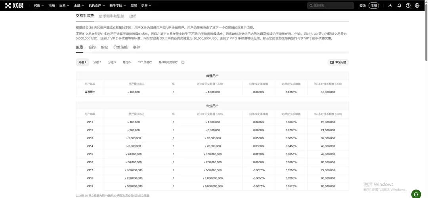Expand the 买币 dropdown menu
This screenshot has width=428, height=198.
click(39, 6)
